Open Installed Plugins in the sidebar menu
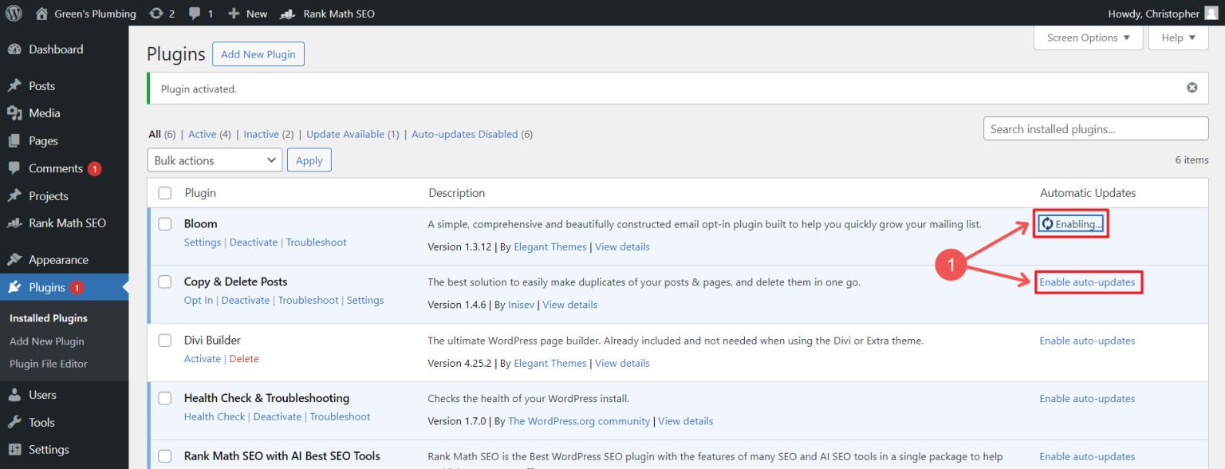Viewport: 1225px width, 469px height. click(46, 317)
